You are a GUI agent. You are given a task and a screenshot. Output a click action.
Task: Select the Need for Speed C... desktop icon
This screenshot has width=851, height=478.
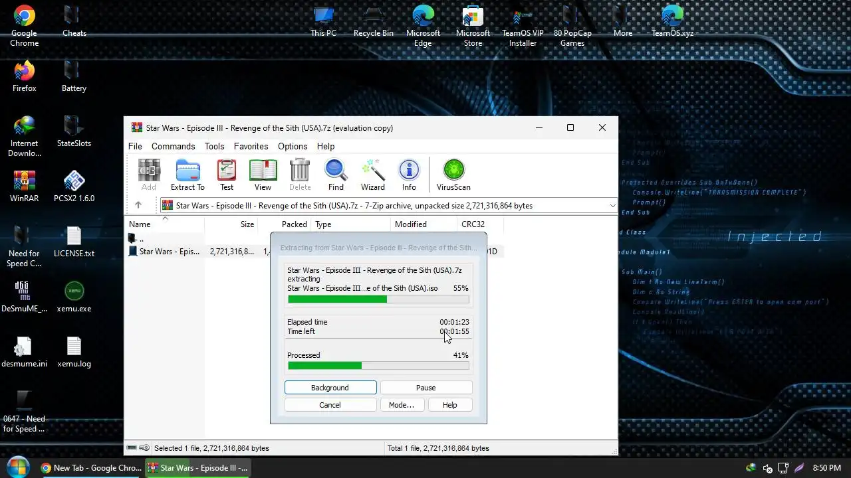coord(24,247)
